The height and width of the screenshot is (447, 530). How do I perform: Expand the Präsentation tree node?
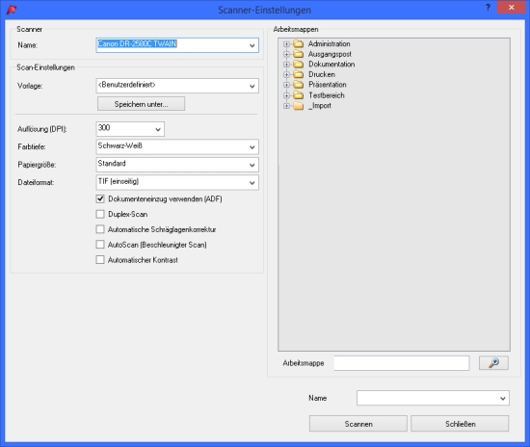[286, 85]
